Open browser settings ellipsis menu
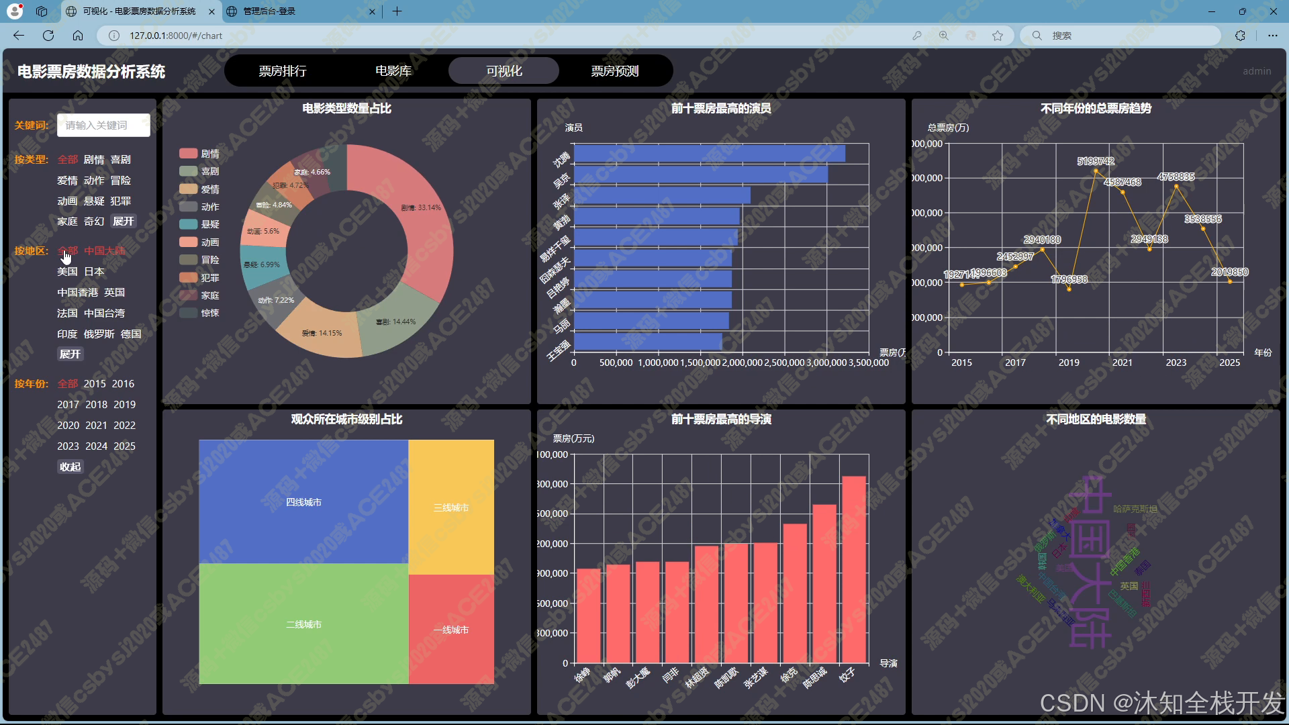The width and height of the screenshot is (1289, 725). (1272, 36)
